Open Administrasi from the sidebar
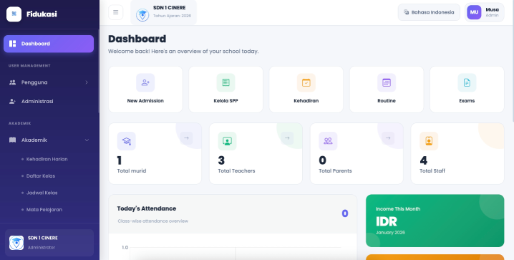514x260 pixels. point(49,101)
